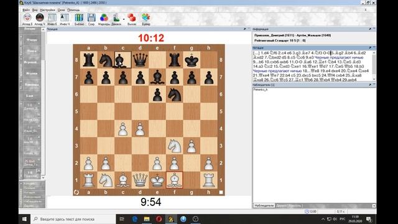Expand the small arrow beside the engine icon

pos(124,19)
